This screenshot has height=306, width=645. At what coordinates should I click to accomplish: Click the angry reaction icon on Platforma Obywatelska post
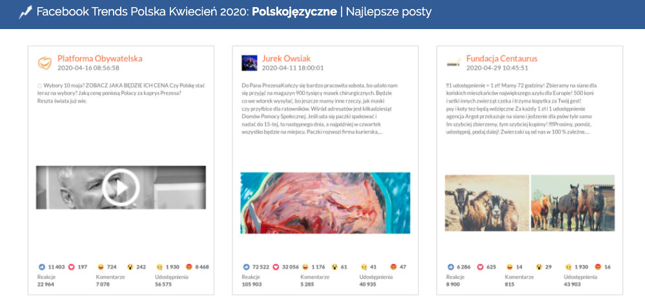tap(189, 267)
